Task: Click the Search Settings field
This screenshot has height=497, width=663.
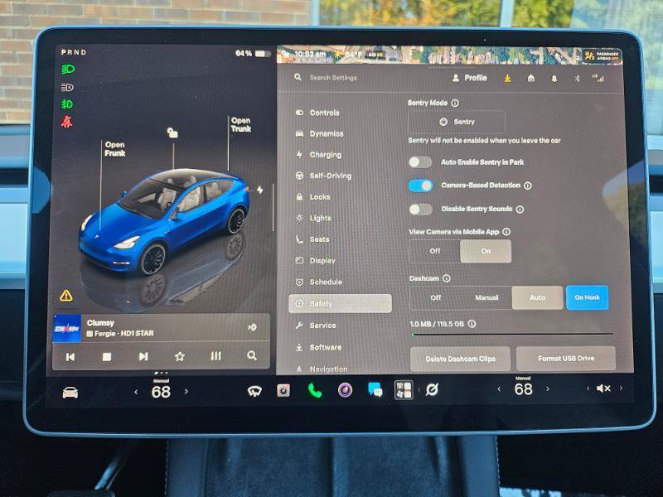Action: click(333, 78)
